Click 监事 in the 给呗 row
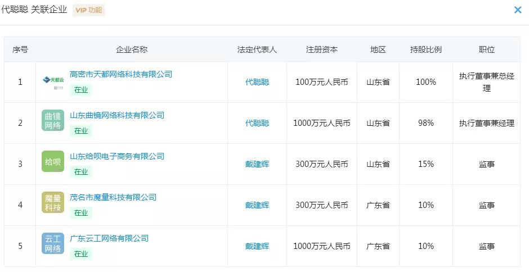The width and height of the screenshot is (529, 272). click(x=486, y=165)
